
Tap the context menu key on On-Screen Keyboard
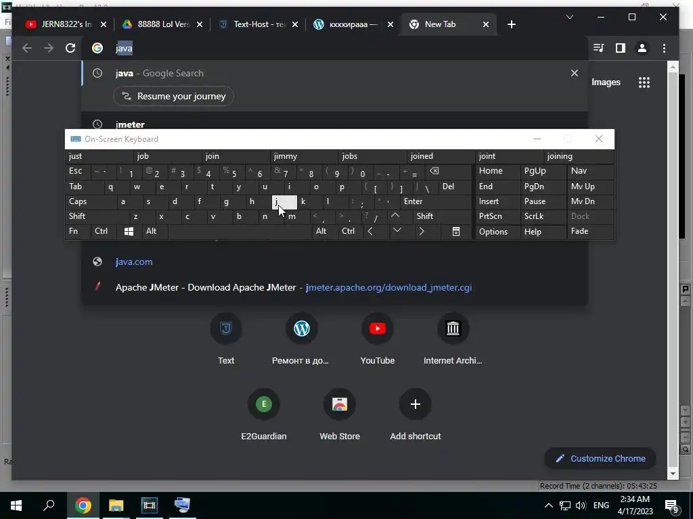(456, 231)
